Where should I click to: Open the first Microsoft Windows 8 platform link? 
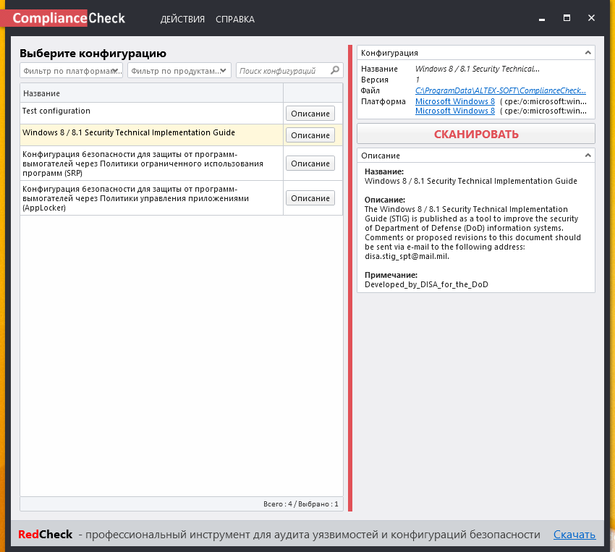[x=455, y=101]
